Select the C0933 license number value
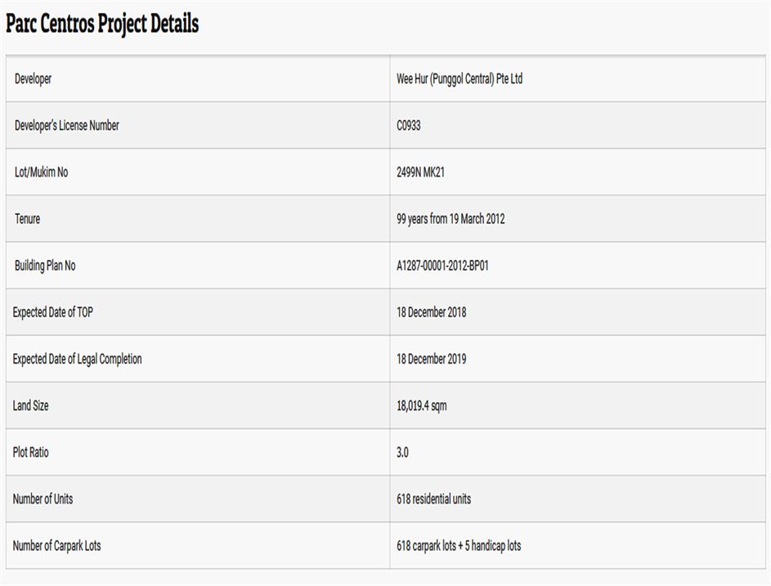Screen dimensions: 771x586 (x=409, y=126)
